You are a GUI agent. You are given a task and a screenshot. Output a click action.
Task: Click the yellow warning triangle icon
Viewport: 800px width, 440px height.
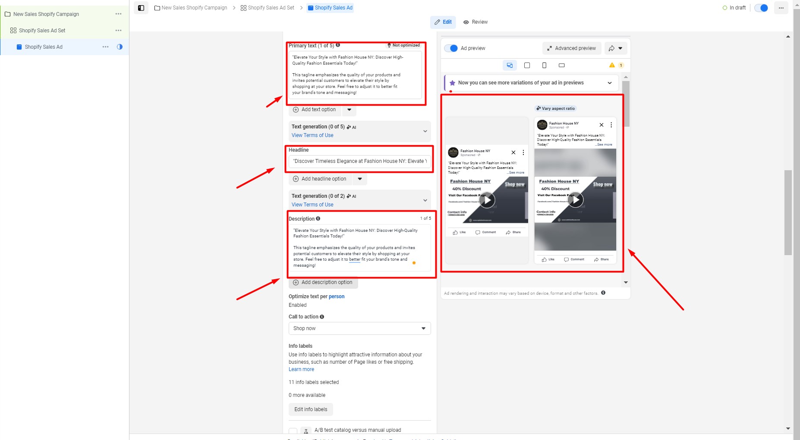pyautogui.click(x=612, y=65)
